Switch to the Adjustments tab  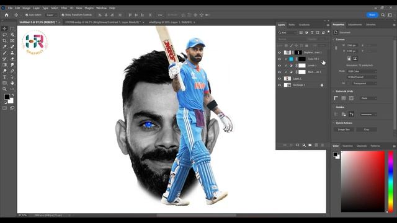tap(355, 25)
